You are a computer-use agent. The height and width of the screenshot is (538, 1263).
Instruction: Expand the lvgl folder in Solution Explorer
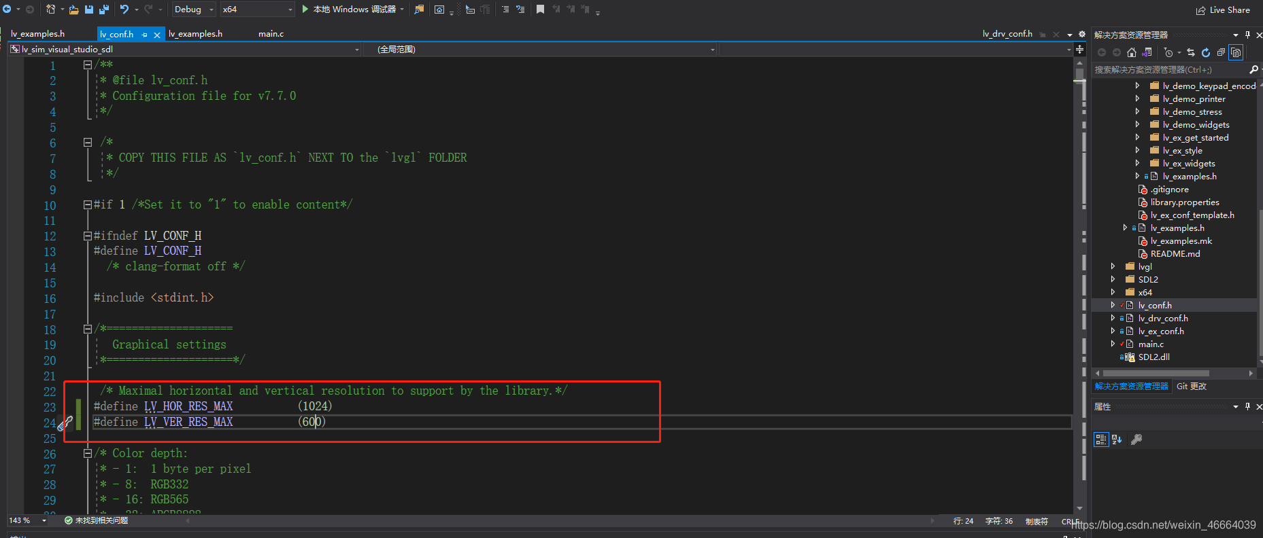click(1113, 266)
